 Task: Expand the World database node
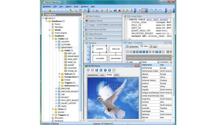pyautogui.click(x=50, y=30)
